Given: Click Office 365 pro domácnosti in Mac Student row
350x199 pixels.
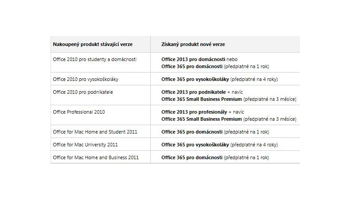Looking at the screenshot, I should [192, 132].
